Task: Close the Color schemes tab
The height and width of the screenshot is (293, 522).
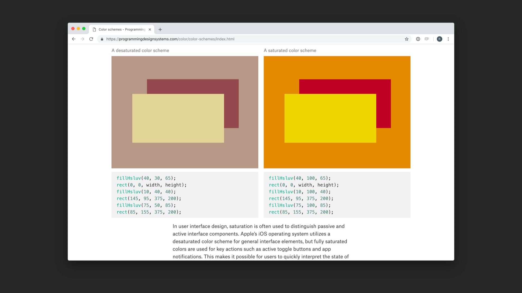Action: (150, 30)
